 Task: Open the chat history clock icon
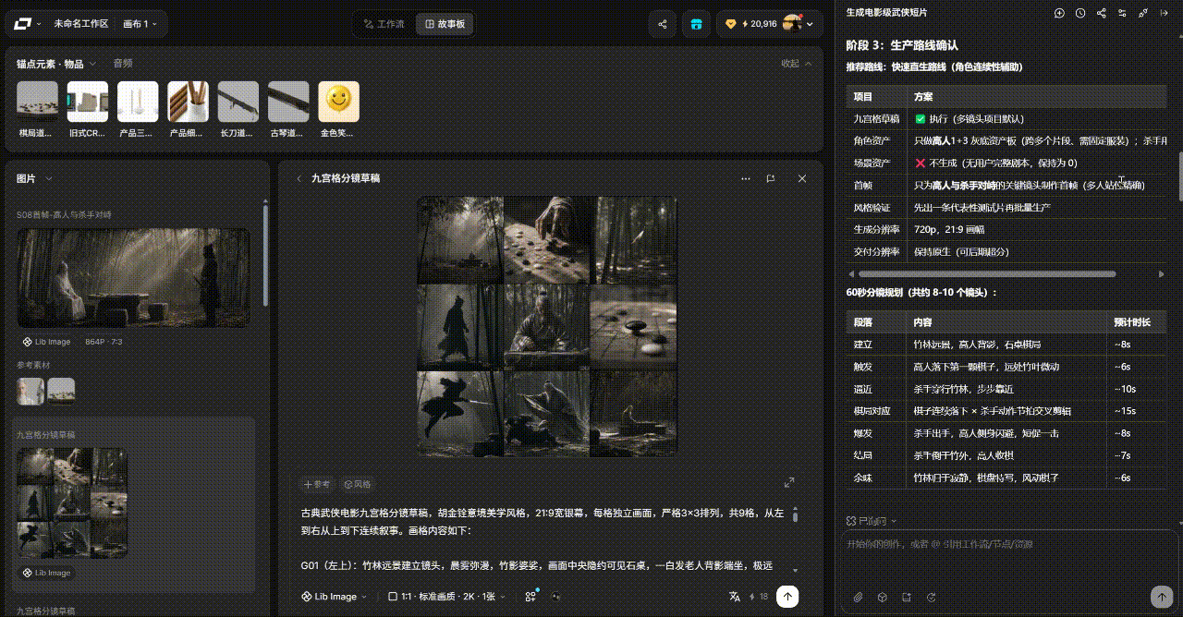1080,13
